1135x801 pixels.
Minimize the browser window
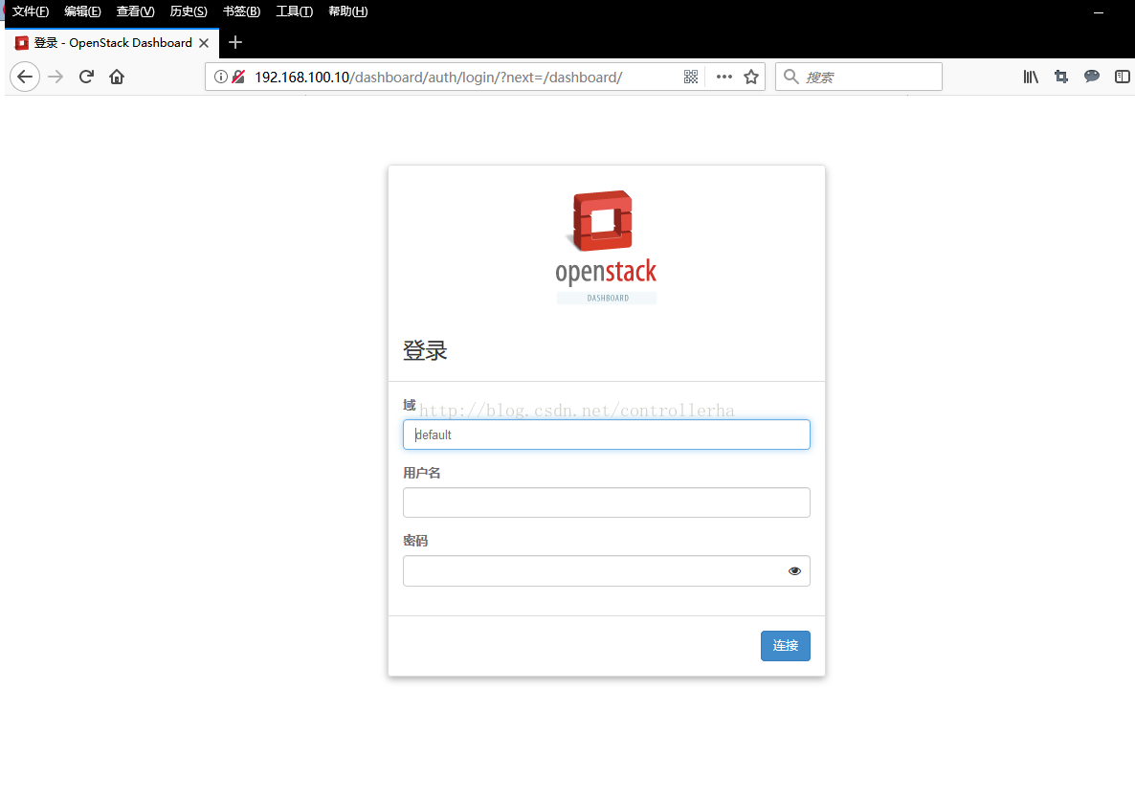1098,12
